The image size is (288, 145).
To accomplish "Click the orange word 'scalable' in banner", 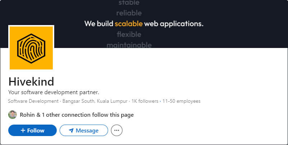I will coord(129,24).
